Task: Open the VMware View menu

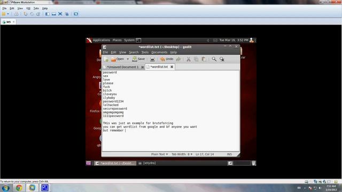Action: (20, 9)
